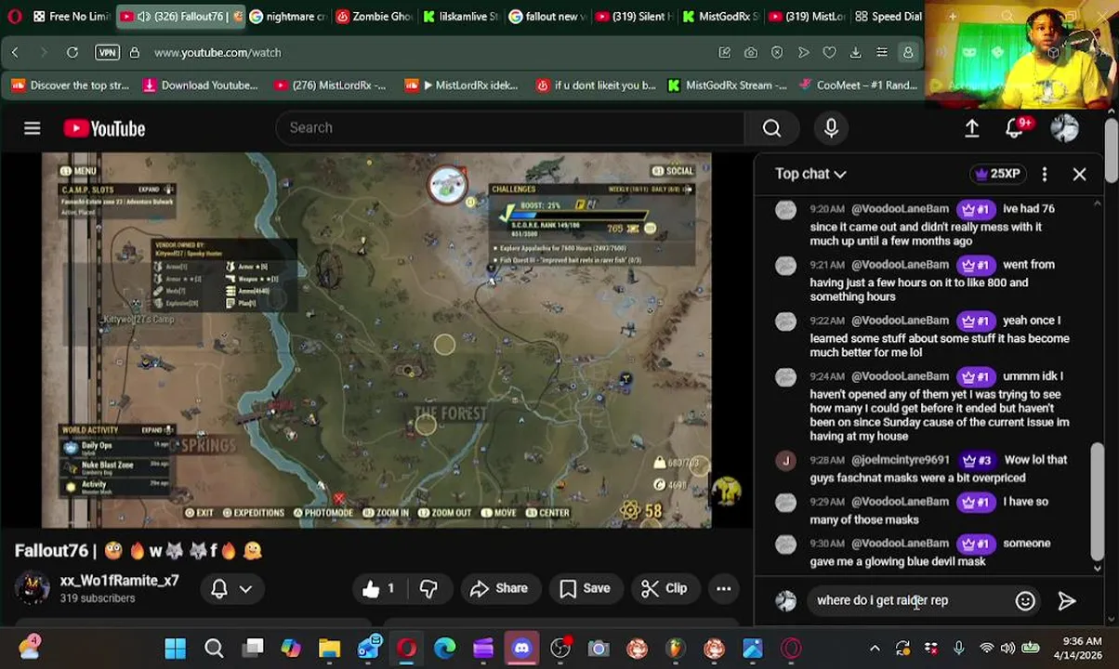
Task: Switch to lilskamlive Kick tab
Action: (460, 17)
